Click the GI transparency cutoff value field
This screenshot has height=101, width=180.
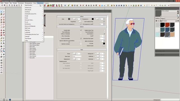[101, 24]
